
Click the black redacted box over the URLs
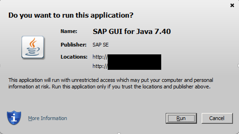(134, 62)
